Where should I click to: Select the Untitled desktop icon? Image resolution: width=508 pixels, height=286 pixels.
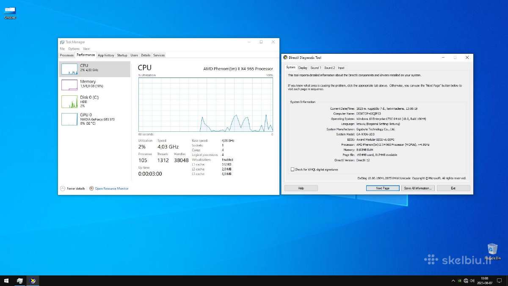tap(10, 13)
